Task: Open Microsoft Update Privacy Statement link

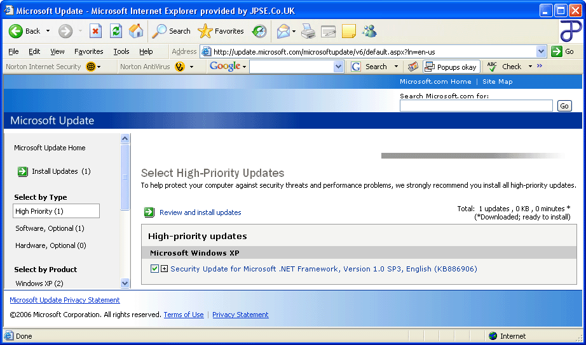Action: [65, 300]
